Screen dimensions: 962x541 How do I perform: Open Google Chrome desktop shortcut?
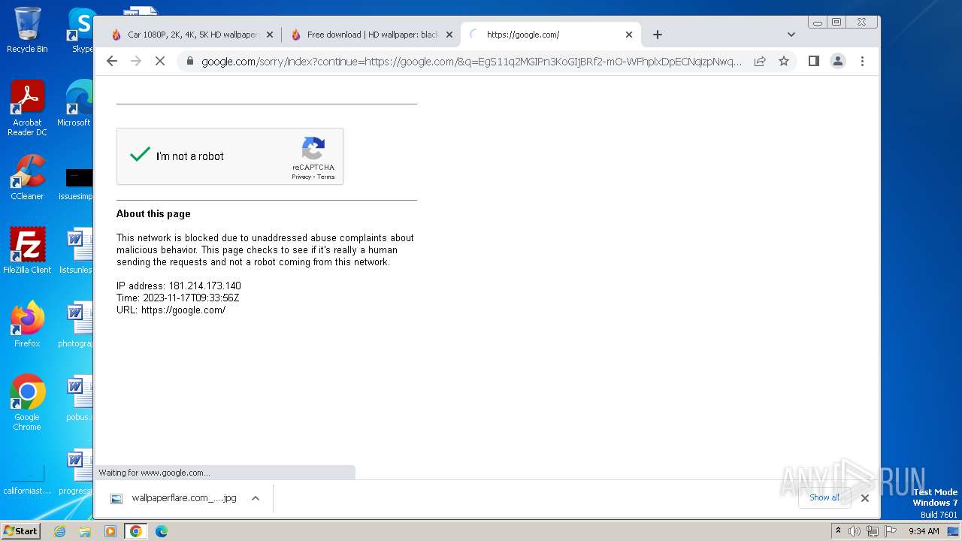click(x=27, y=403)
